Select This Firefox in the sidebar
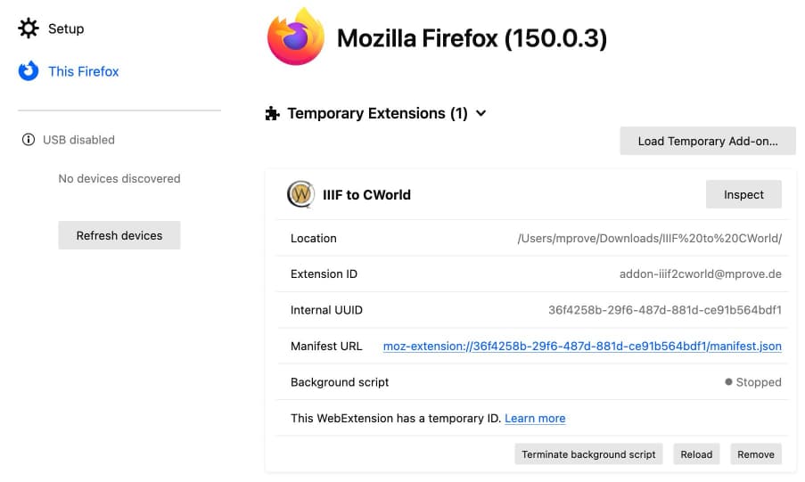This screenshot has width=805, height=482. (x=83, y=71)
